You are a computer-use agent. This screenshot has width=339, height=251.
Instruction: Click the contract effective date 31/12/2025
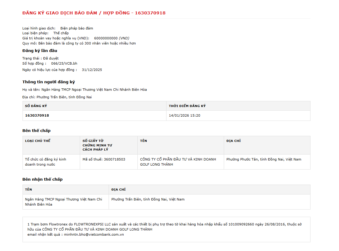[92, 70]
